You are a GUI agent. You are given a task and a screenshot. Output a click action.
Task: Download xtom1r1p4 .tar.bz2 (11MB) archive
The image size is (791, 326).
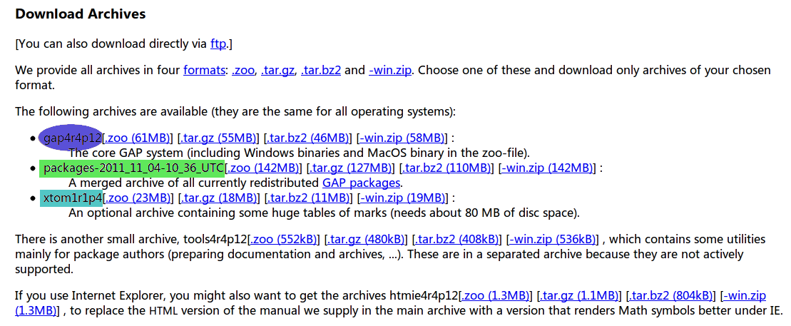click(x=307, y=198)
